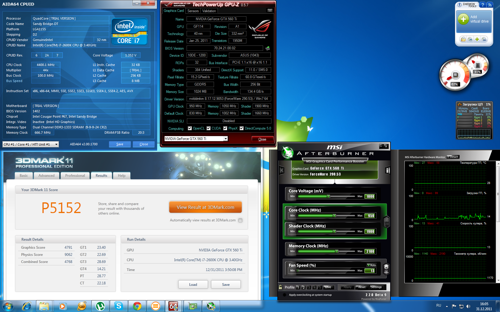Screen dimensions: 500x312
Task: Select Afterburner profile slot 2
Action: (x=303, y=287)
